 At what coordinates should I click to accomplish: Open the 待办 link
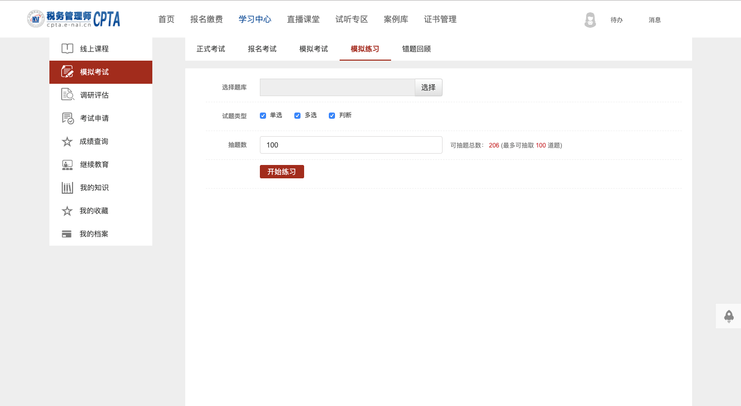tap(616, 20)
